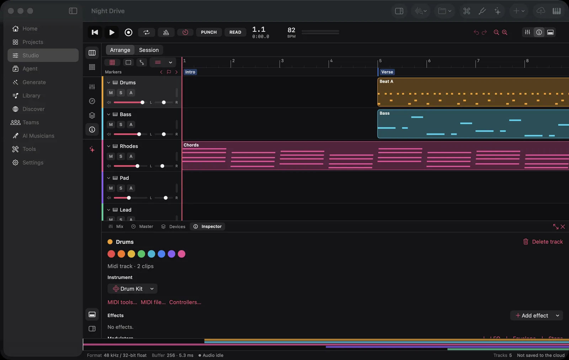The height and width of the screenshot is (360, 569).
Task: Open the MIDI tools... link
Action: click(x=122, y=302)
